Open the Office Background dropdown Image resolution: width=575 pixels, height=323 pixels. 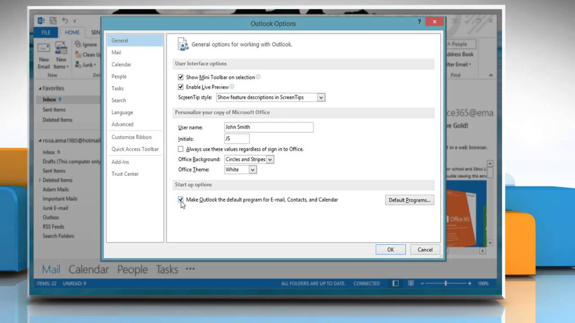point(270,159)
